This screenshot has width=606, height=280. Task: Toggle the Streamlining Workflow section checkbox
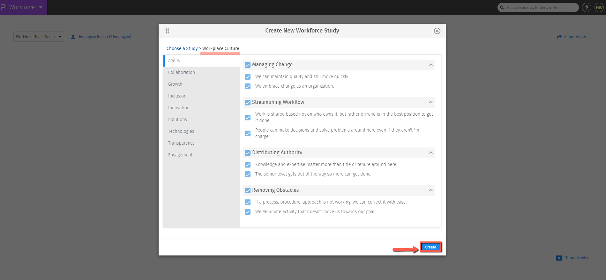248,103
